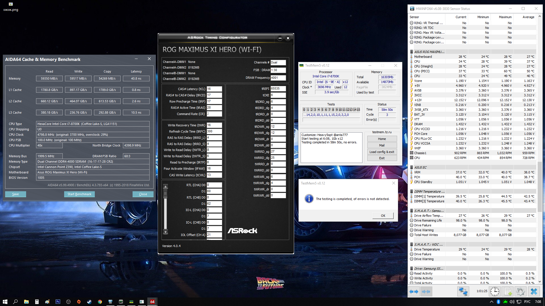Screen dimensions: 545x306
Task: Click the logging sheet with plus icon
Action: [508, 291]
